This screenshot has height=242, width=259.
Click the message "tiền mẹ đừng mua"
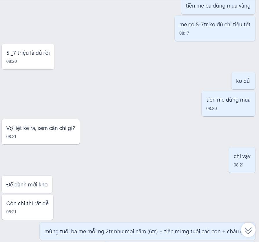coord(228,104)
